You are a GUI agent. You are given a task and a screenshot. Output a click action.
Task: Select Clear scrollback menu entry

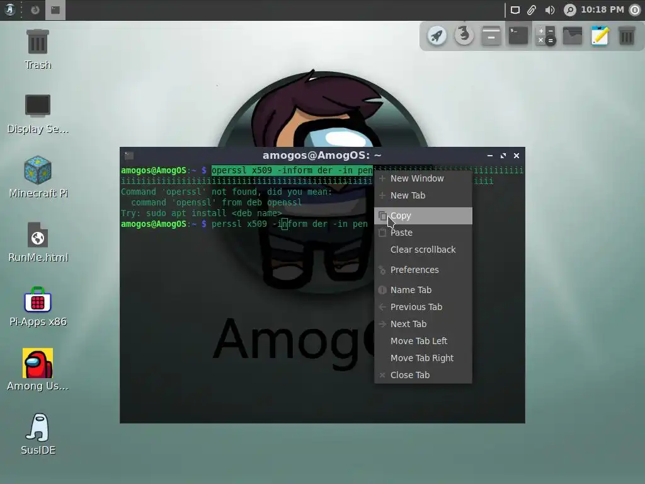click(423, 250)
